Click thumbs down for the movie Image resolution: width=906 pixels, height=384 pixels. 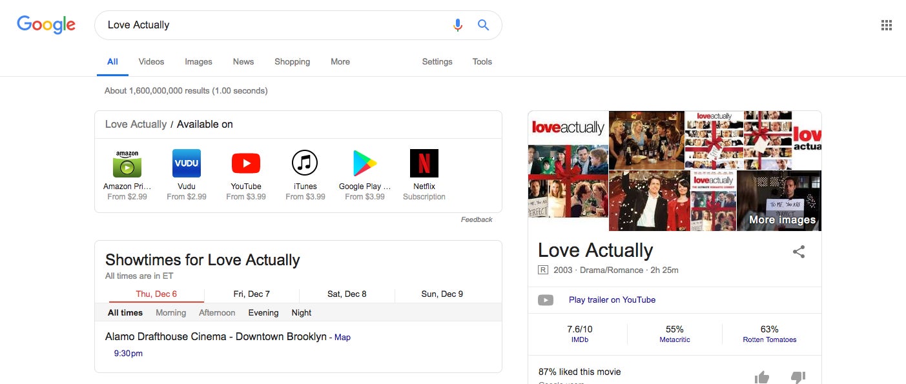point(798,377)
